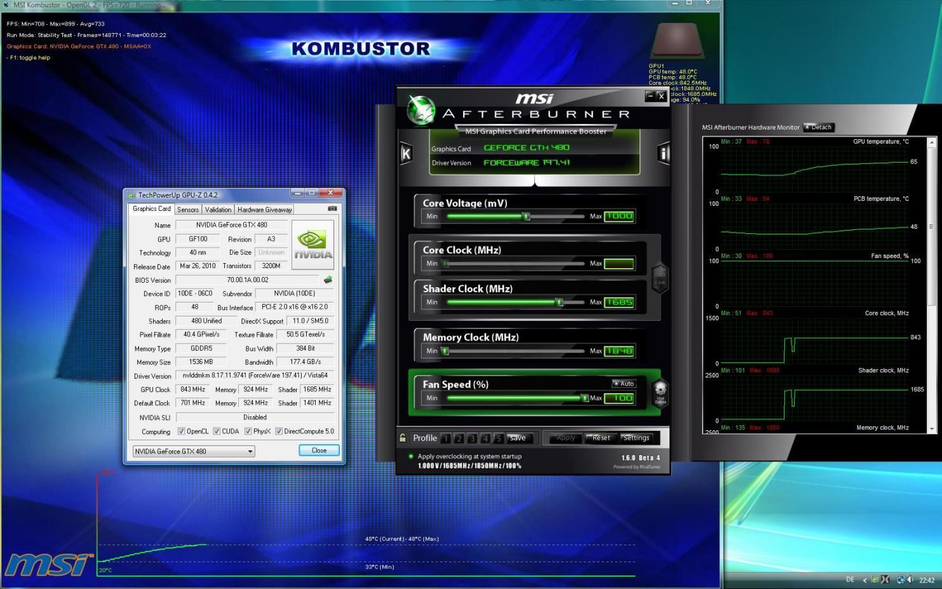
Task: Take GPU-Z screenshot with camera icon
Action: (x=332, y=208)
